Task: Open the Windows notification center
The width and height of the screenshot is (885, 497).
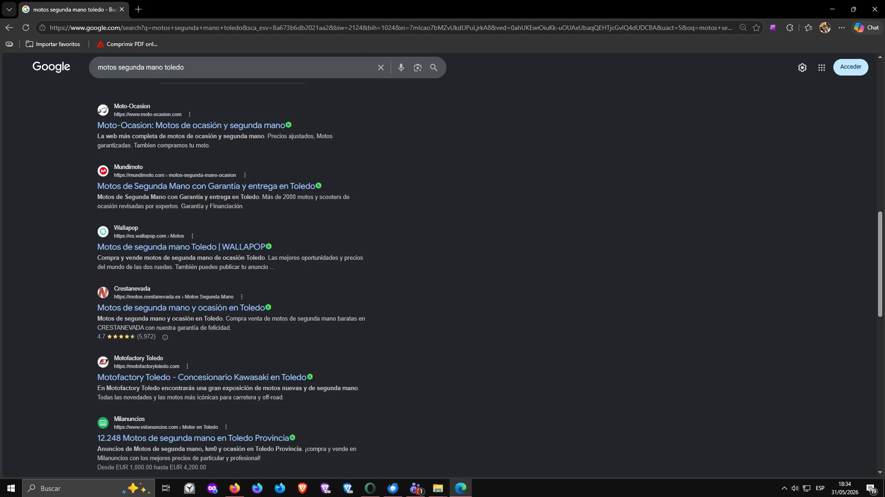Action: 871,489
